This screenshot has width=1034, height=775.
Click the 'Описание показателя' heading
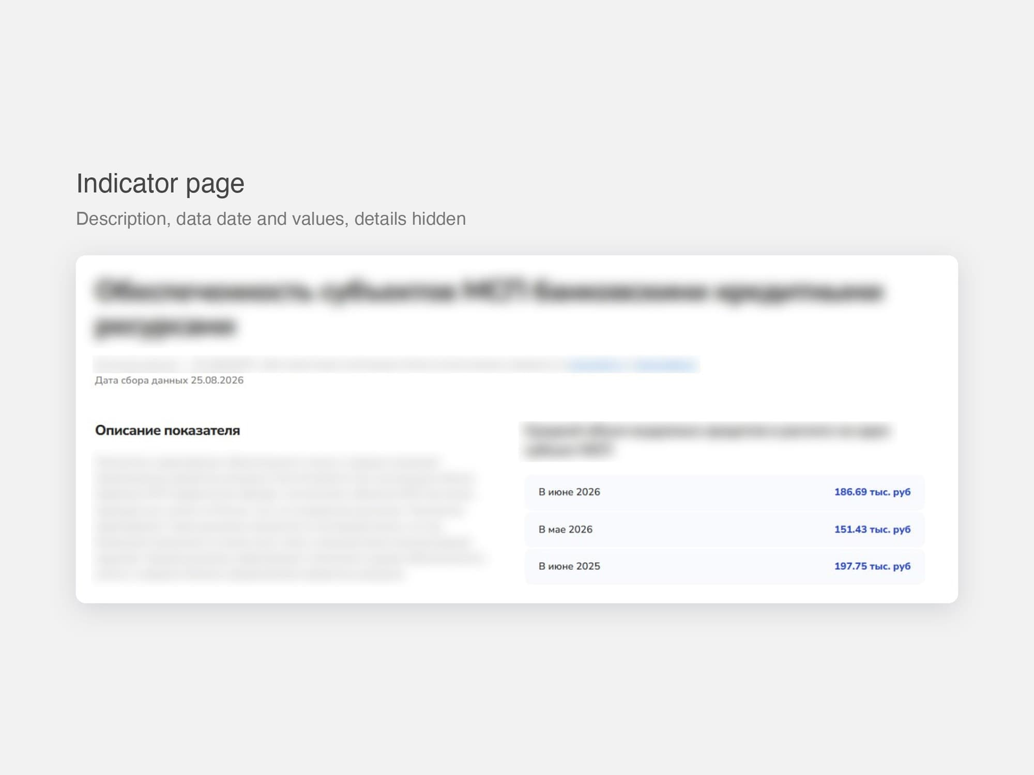click(168, 430)
